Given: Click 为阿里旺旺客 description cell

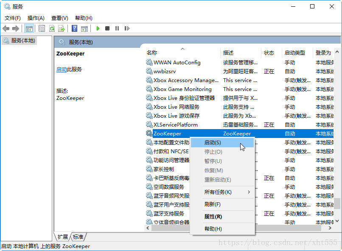Looking at the screenshot, I should click(240, 72).
